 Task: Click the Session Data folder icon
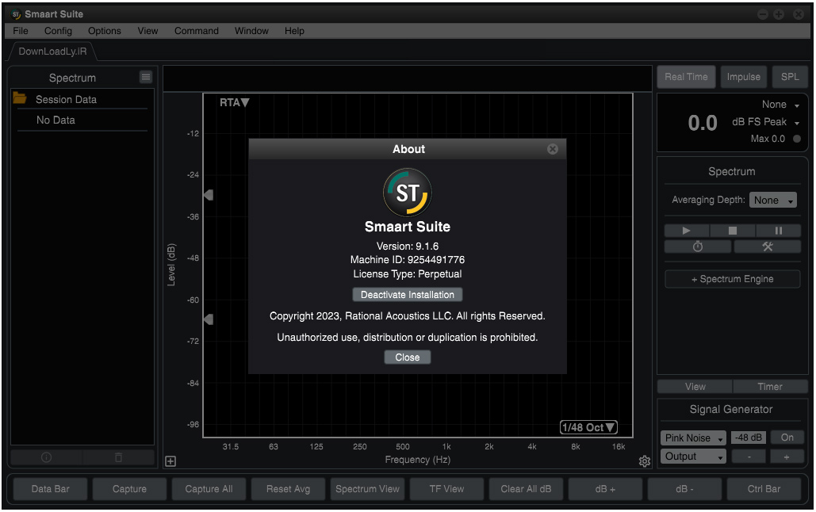[20, 97]
